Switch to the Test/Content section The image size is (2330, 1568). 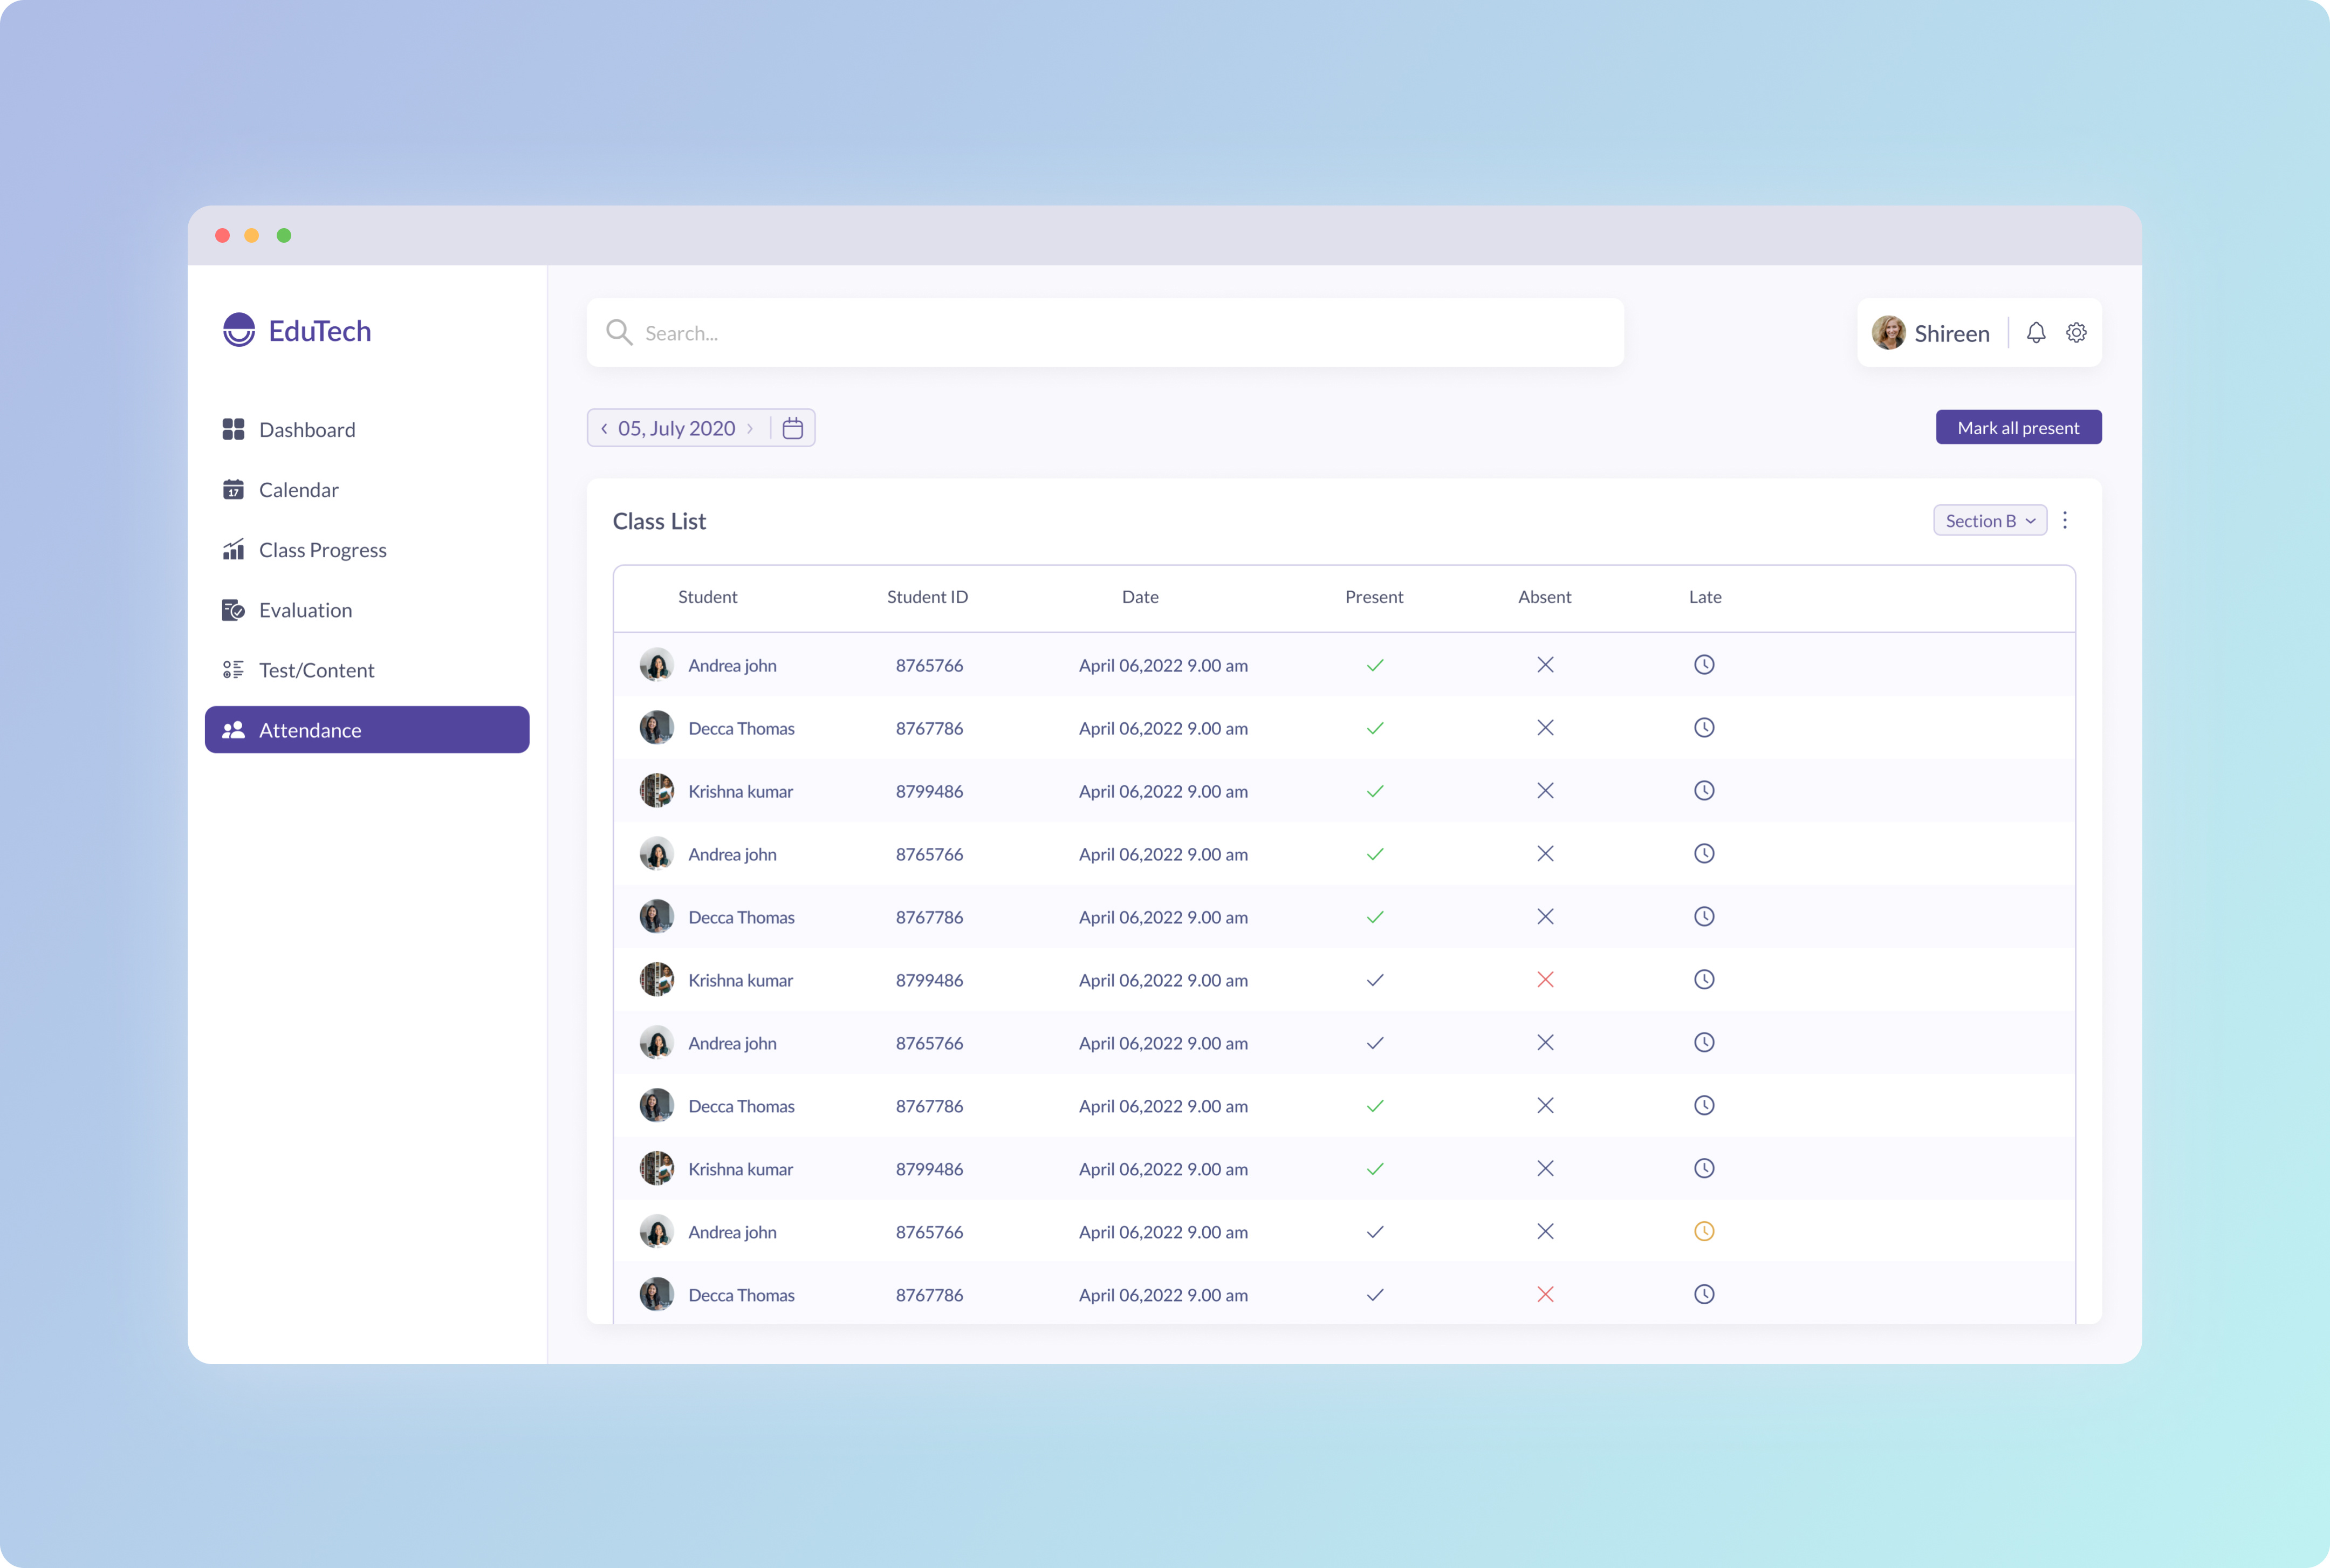234,670
